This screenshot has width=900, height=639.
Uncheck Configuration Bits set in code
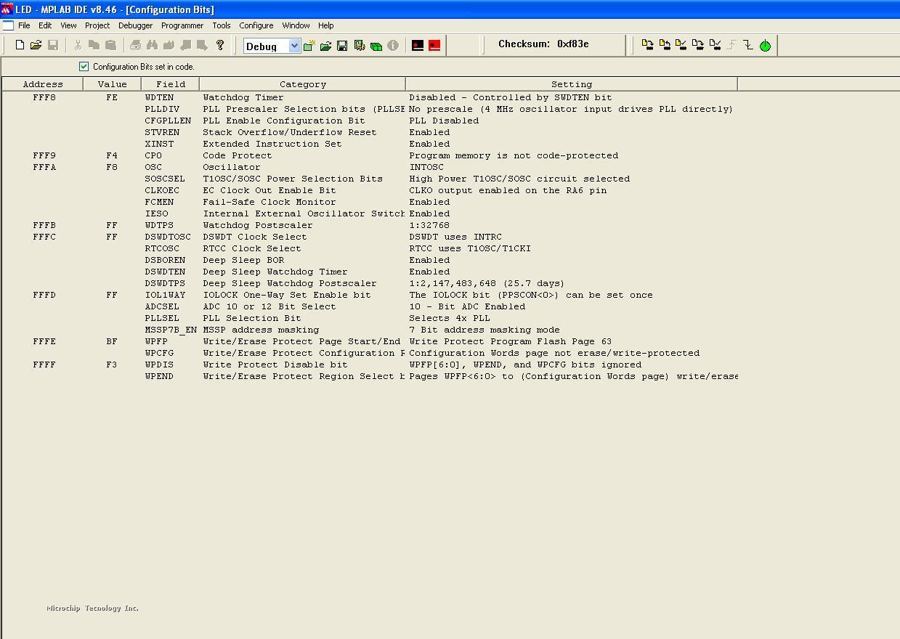pyautogui.click(x=84, y=66)
